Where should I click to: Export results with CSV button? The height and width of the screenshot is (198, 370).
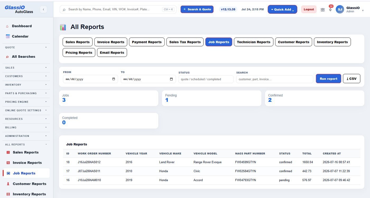click(351, 79)
